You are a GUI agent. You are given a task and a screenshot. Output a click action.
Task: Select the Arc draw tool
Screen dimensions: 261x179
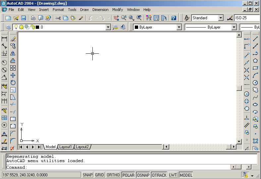[255, 75]
